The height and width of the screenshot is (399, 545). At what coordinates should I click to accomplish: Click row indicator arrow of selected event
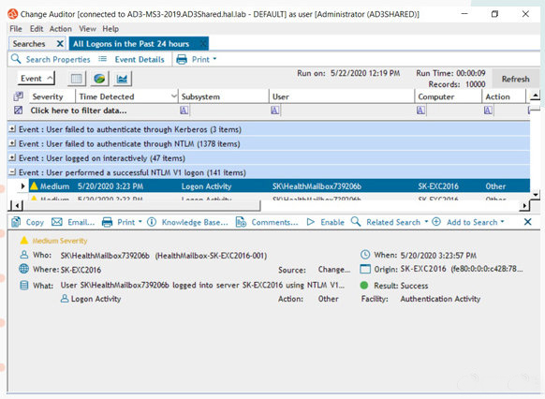(x=22, y=186)
